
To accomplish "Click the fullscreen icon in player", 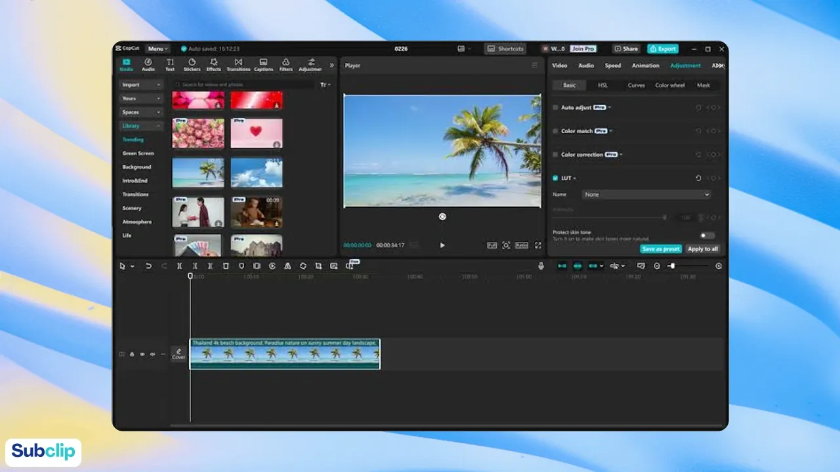I will point(538,245).
